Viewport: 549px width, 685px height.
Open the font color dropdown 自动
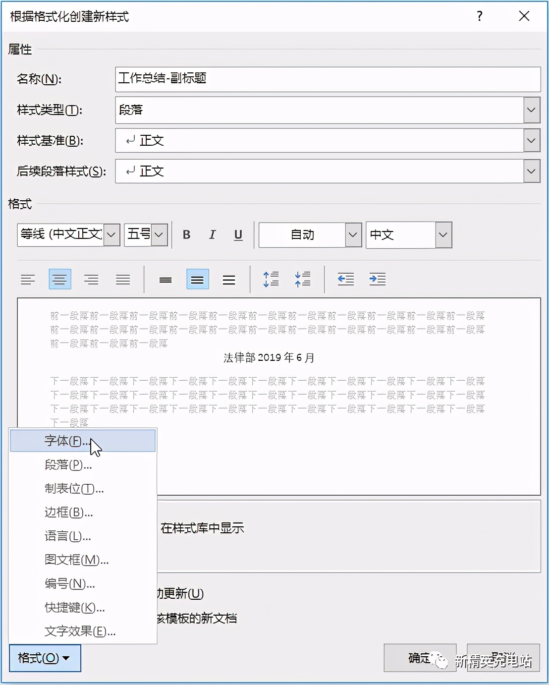coord(353,234)
